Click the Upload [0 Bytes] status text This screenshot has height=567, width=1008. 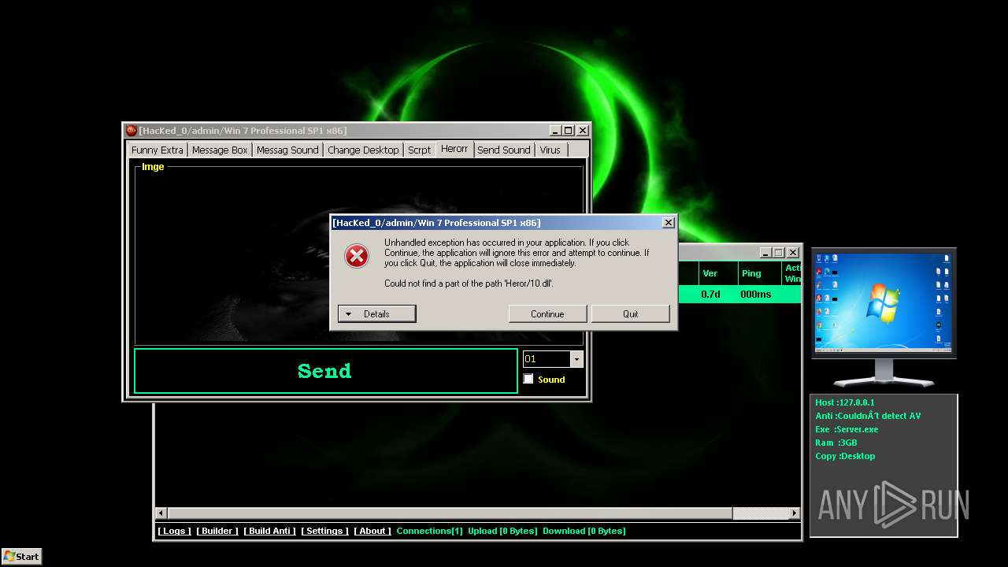coord(502,531)
